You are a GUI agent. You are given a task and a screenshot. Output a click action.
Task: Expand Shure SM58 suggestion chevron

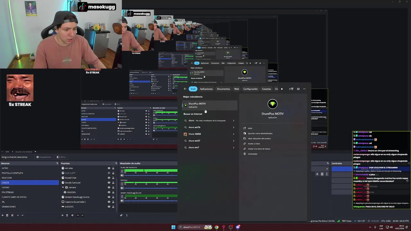(x=233, y=134)
